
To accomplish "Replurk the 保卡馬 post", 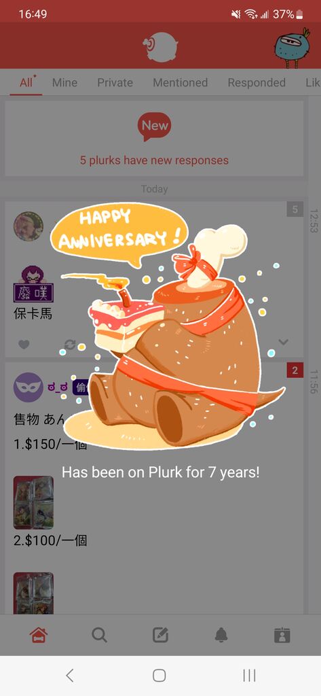I will pos(70,344).
